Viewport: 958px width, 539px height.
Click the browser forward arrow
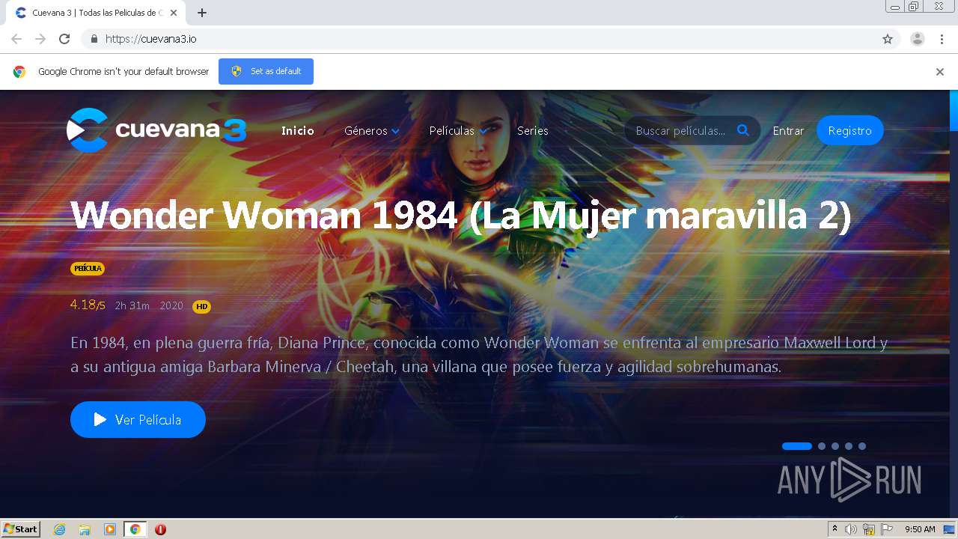(x=40, y=39)
